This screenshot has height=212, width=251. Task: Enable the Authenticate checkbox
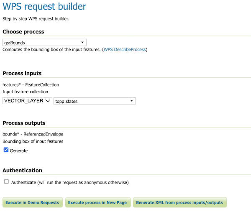tap(6, 182)
